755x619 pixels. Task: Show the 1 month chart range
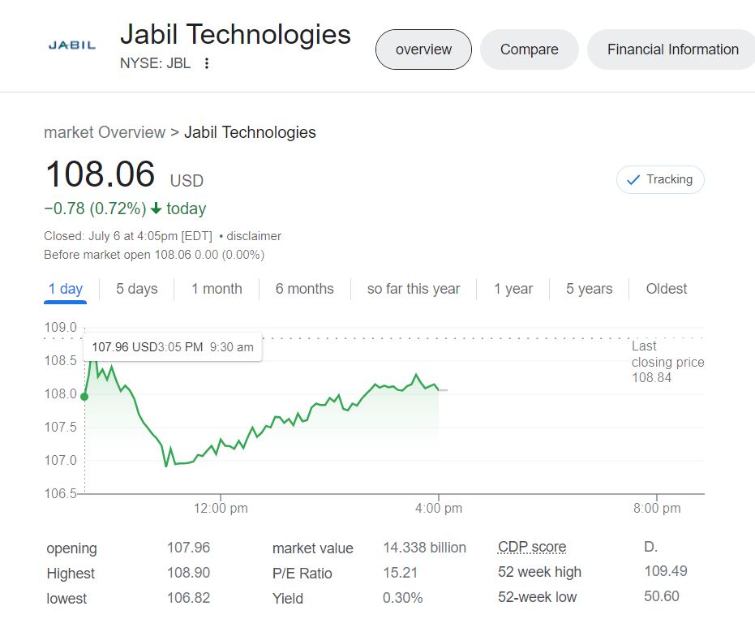[217, 289]
